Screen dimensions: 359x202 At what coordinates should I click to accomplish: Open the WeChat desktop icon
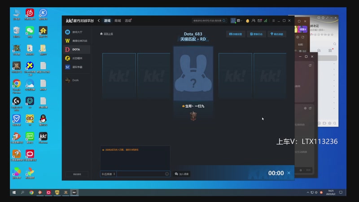(30, 32)
